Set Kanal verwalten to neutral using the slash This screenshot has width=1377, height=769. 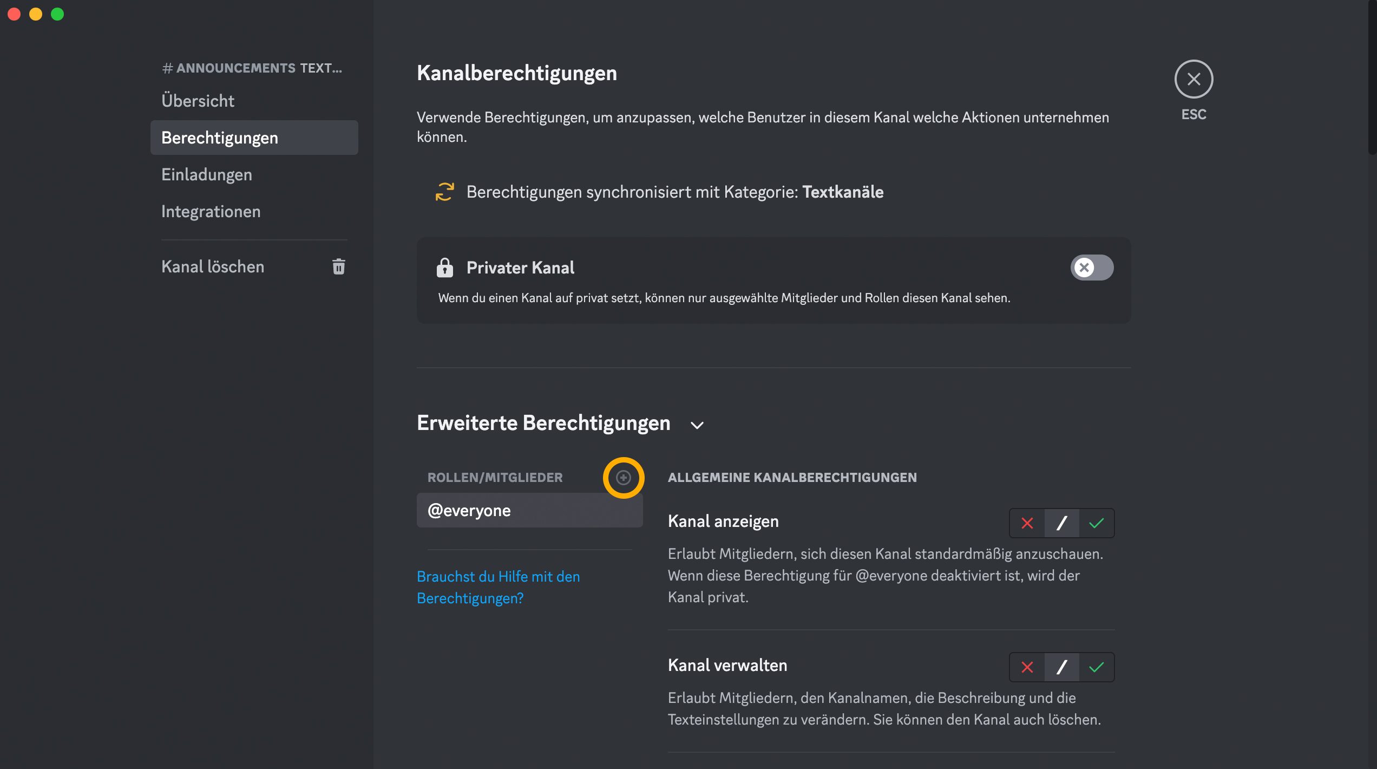point(1062,667)
